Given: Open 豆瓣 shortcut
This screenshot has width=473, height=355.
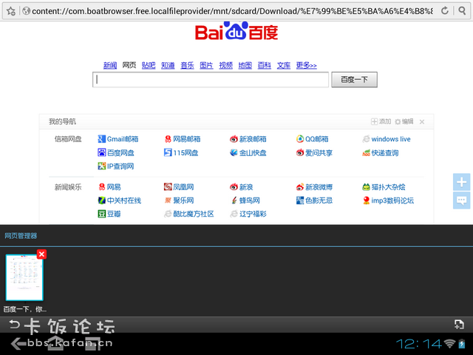Looking at the screenshot, I should 109,214.
